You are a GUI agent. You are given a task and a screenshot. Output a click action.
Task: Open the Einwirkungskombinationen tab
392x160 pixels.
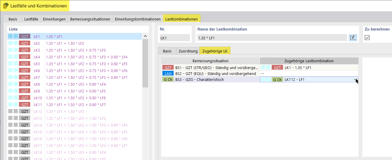(138, 19)
